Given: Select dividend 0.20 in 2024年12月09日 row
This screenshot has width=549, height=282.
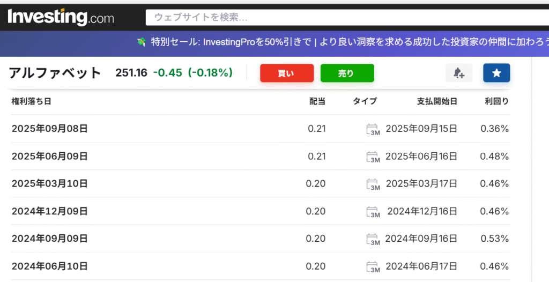Looking at the screenshot, I should click(316, 211).
